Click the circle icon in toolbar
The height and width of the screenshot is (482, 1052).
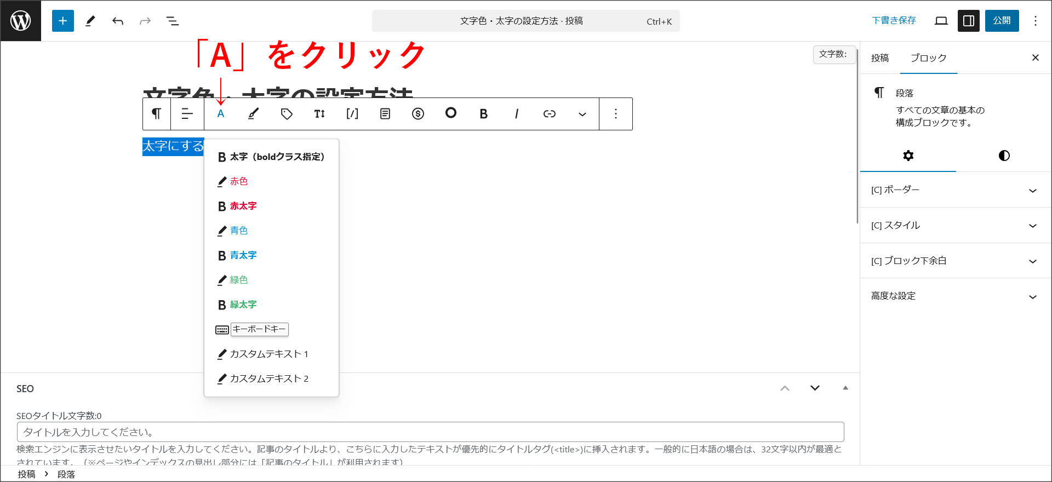tap(451, 113)
